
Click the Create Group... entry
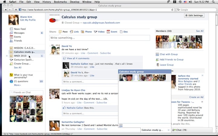[22, 63]
